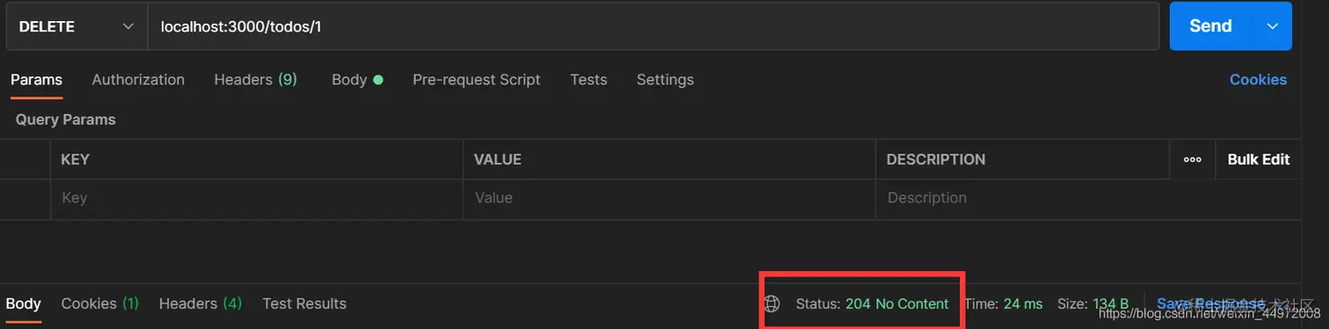Click the request URL field localhost:3000/todos/1

click(653, 26)
